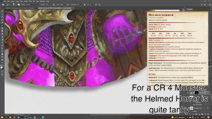Open the Window menu
The height and width of the screenshot is (119, 212).
coord(42,1)
